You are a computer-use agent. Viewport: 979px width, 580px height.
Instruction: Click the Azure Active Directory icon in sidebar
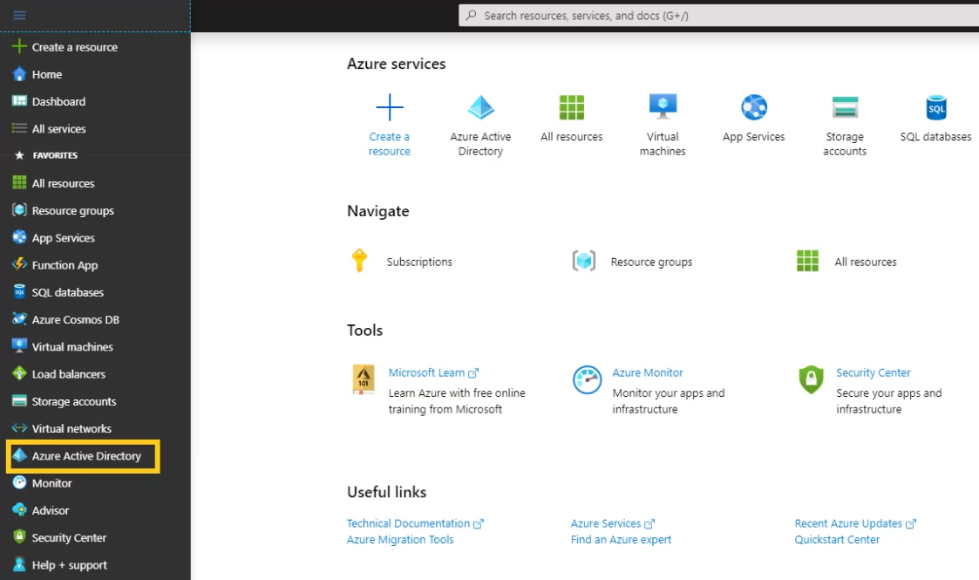19,455
